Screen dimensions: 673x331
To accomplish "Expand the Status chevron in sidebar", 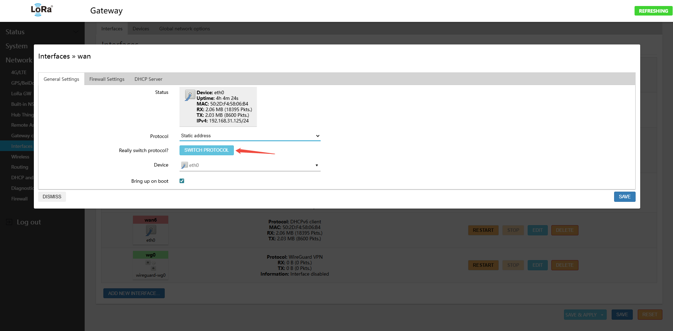I will click(x=75, y=32).
